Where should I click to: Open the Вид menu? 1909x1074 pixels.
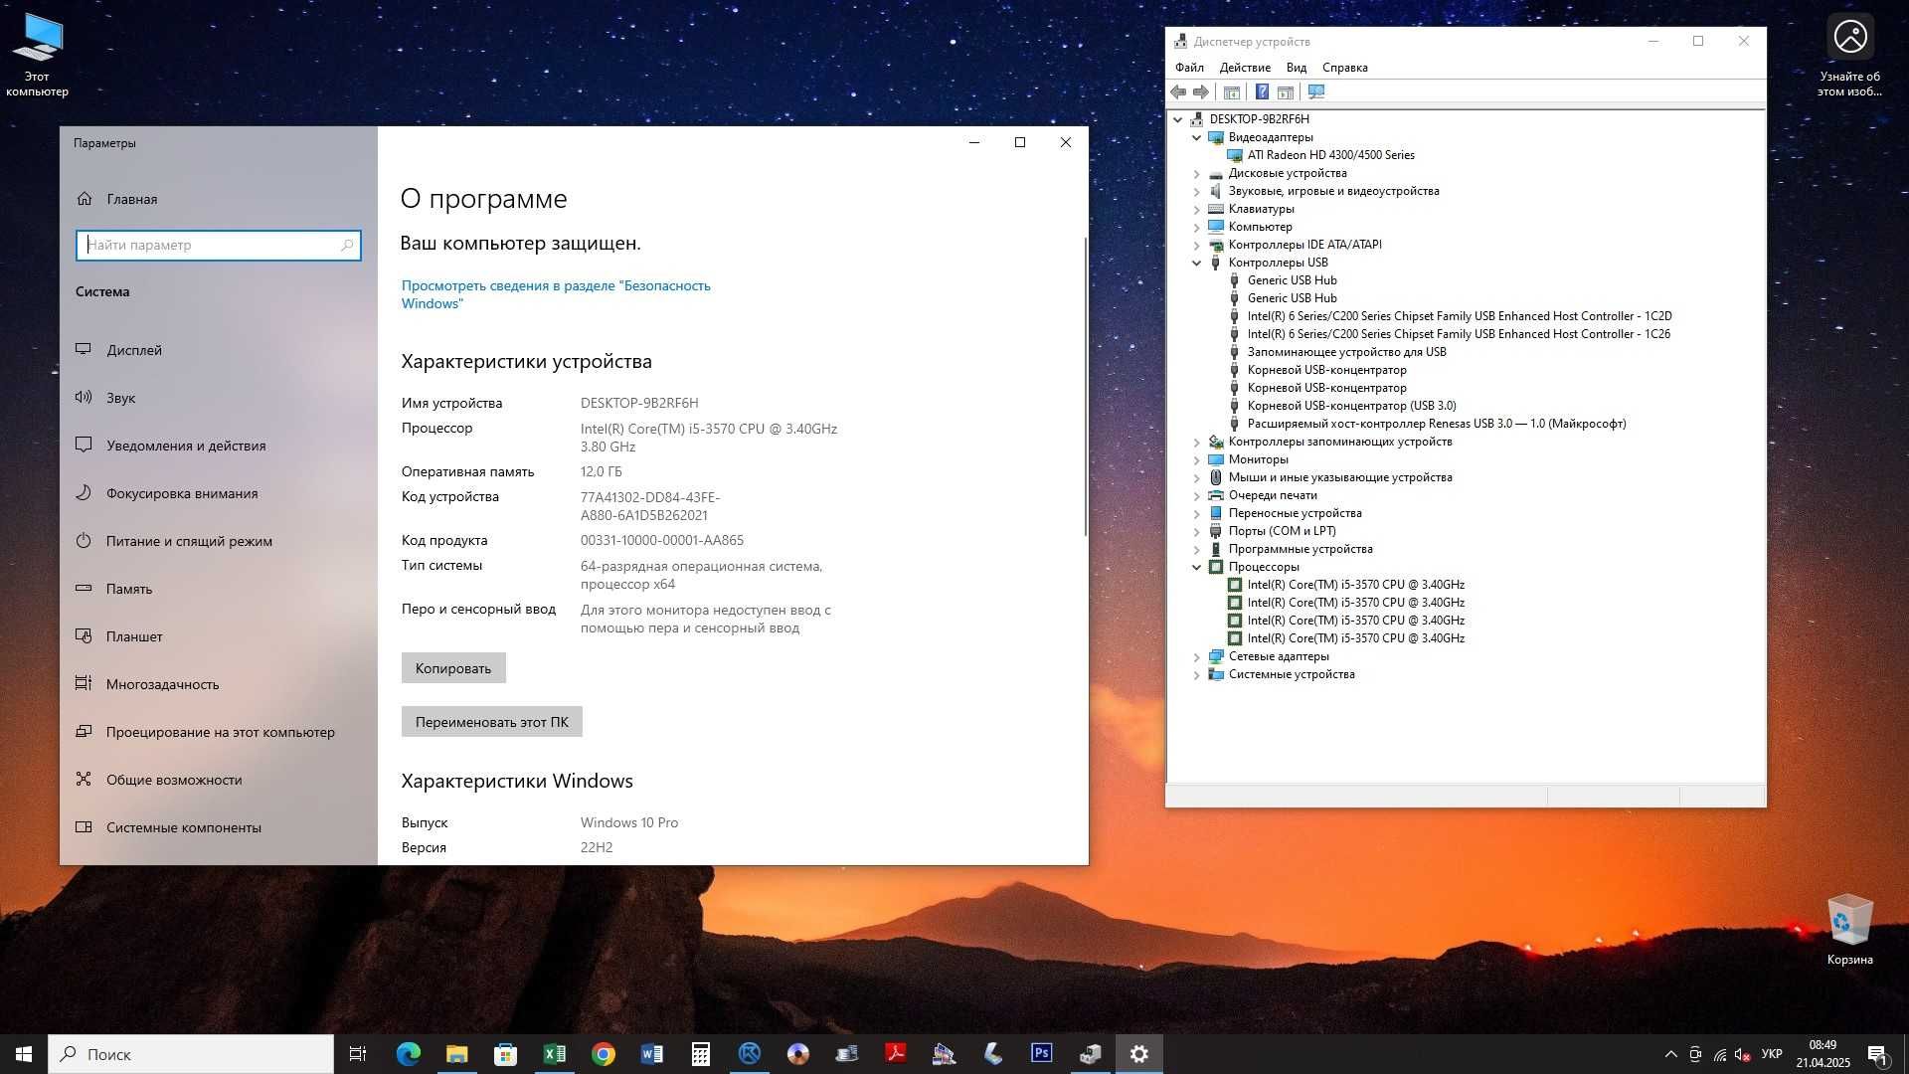1297,68
